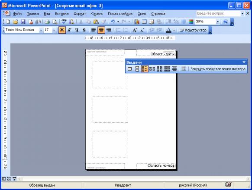Toggle text Shadow (S) formatting
The height and width of the screenshot is (190, 252).
tap(84, 30)
